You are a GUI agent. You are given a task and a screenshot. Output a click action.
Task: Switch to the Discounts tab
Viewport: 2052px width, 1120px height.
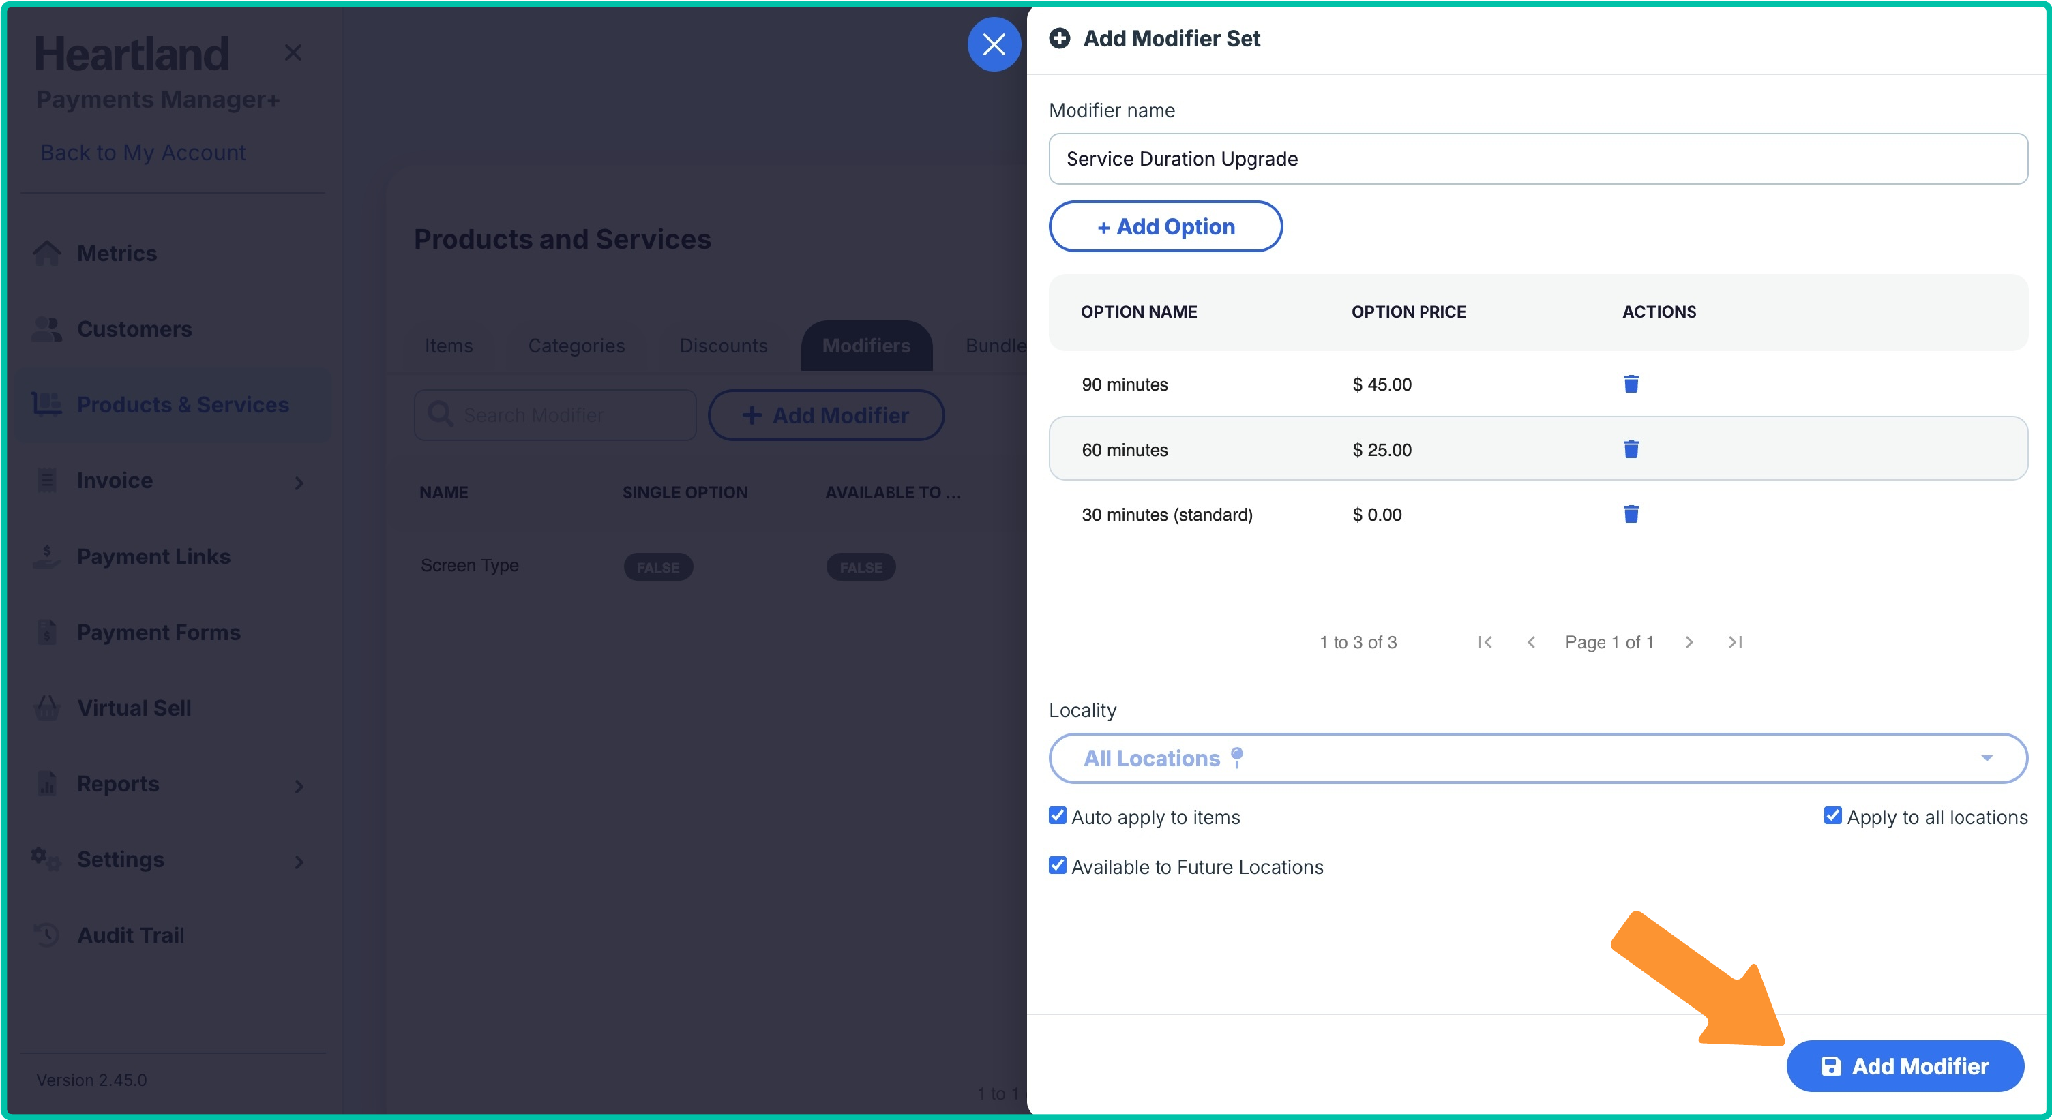pyautogui.click(x=724, y=346)
